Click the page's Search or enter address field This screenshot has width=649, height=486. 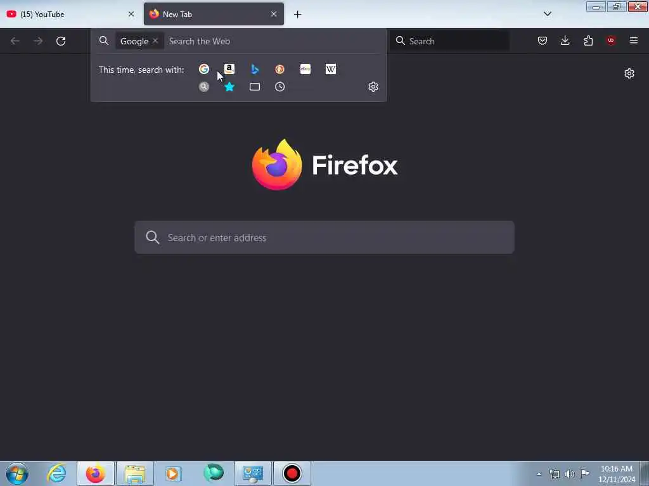click(x=324, y=237)
